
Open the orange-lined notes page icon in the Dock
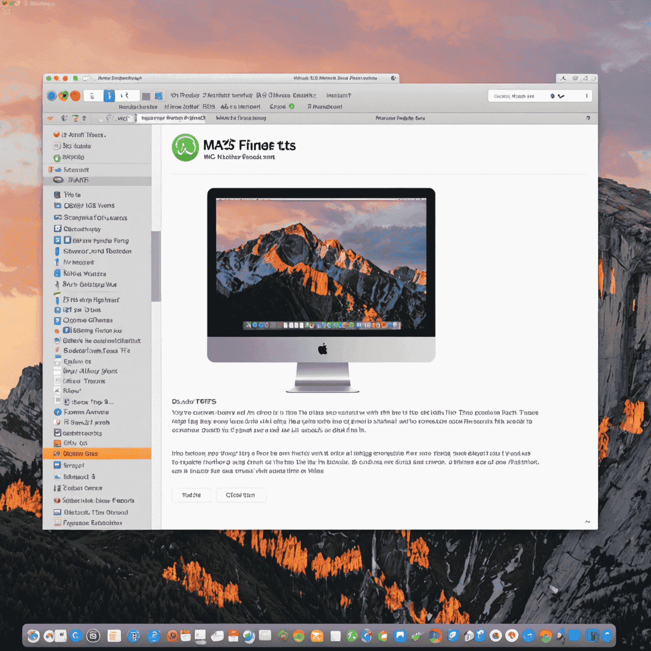(114, 636)
